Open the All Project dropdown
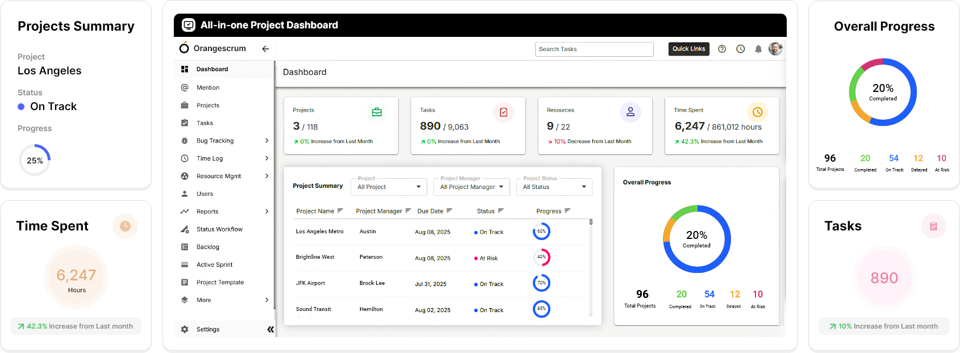The height and width of the screenshot is (353, 960). pyautogui.click(x=389, y=187)
